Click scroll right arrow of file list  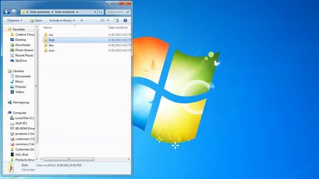129,159
